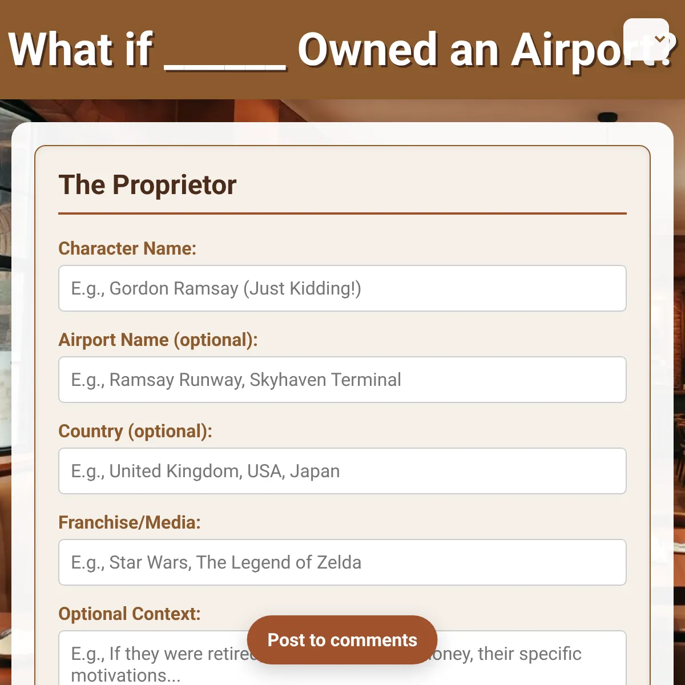Viewport: 685px width, 685px height.
Task: Click the "Airport Name (optional):" label
Action: tap(158, 340)
